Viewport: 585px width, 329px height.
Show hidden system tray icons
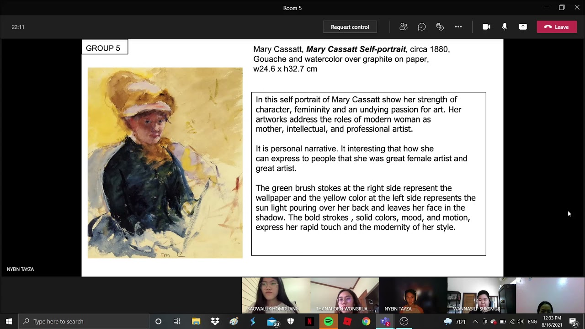coord(475,322)
